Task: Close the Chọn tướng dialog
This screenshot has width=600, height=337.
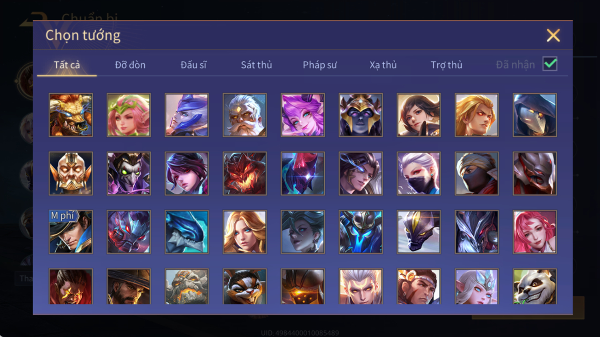Action: [x=553, y=35]
